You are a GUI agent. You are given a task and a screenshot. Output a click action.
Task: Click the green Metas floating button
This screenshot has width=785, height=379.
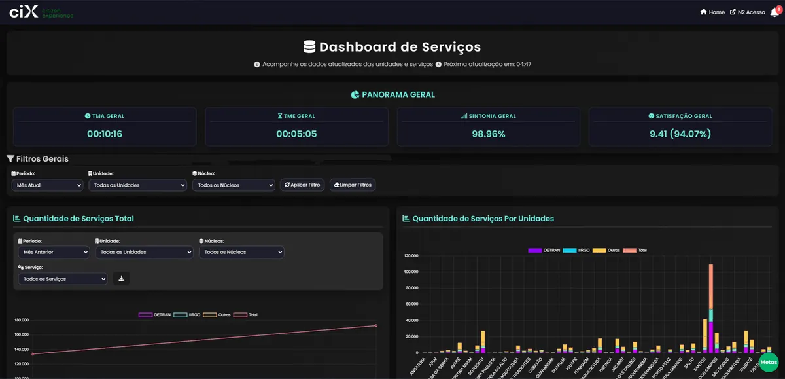click(769, 362)
